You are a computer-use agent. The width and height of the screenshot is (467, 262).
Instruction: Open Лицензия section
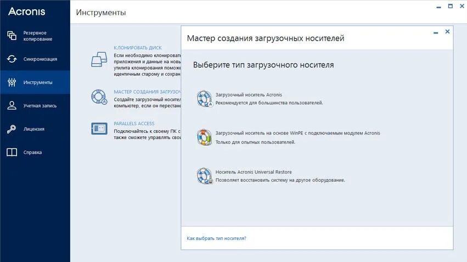pos(35,129)
